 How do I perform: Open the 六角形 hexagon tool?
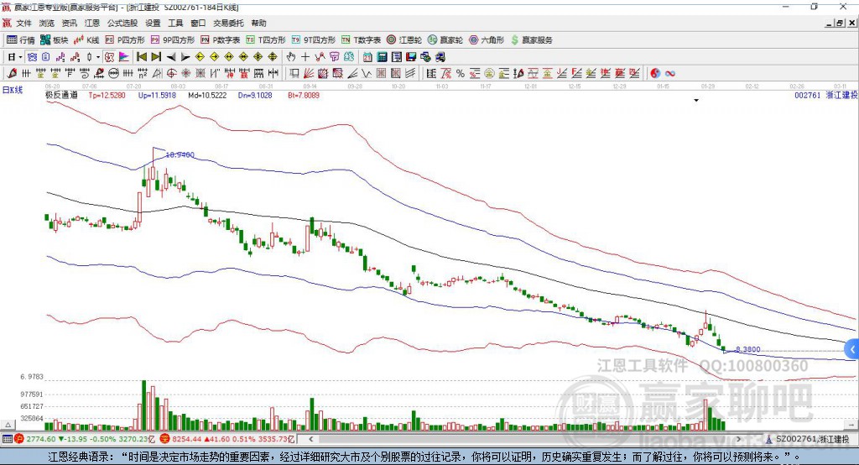click(487, 40)
